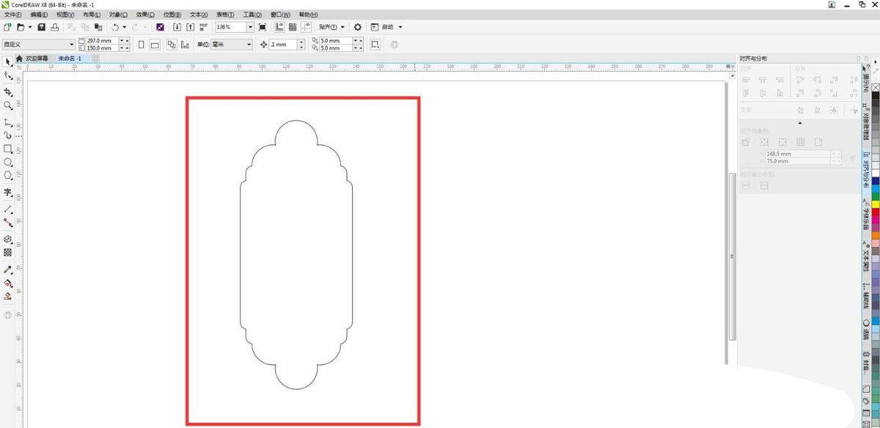
Task: Select the Polygon tool
Action: 8,175
